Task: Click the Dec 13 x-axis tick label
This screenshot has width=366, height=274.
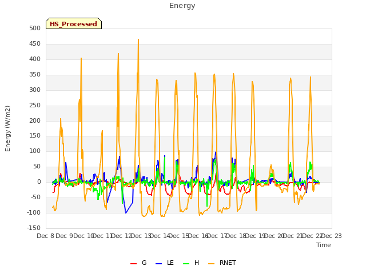Action: click(x=141, y=236)
